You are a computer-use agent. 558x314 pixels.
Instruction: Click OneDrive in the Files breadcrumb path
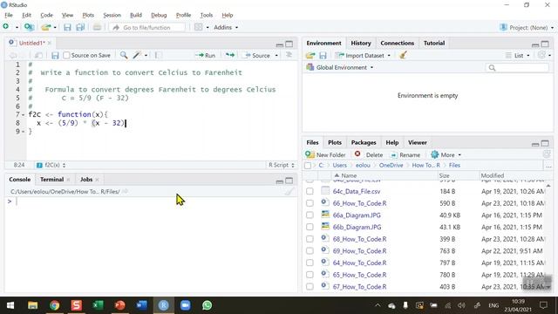tap(391, 165)
